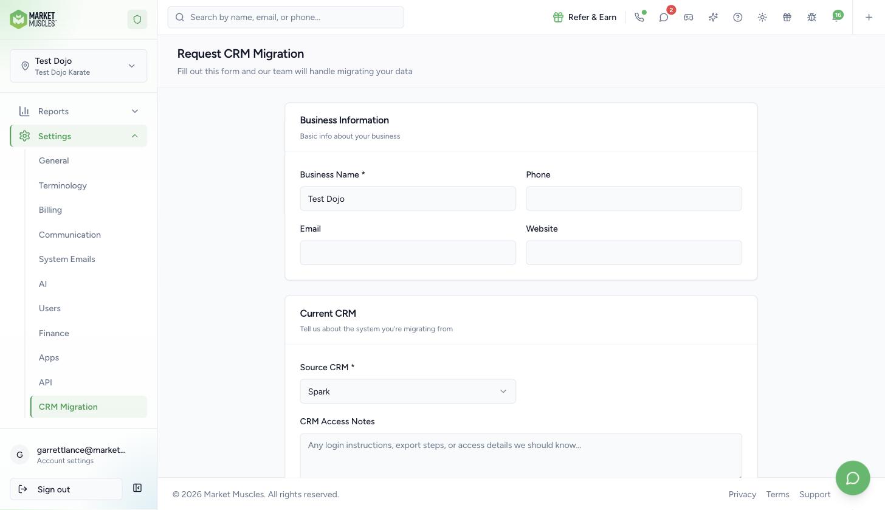The image size is (885, 510).
Task: Collapse the Settings section chevron
Action: tap(135, 136)
